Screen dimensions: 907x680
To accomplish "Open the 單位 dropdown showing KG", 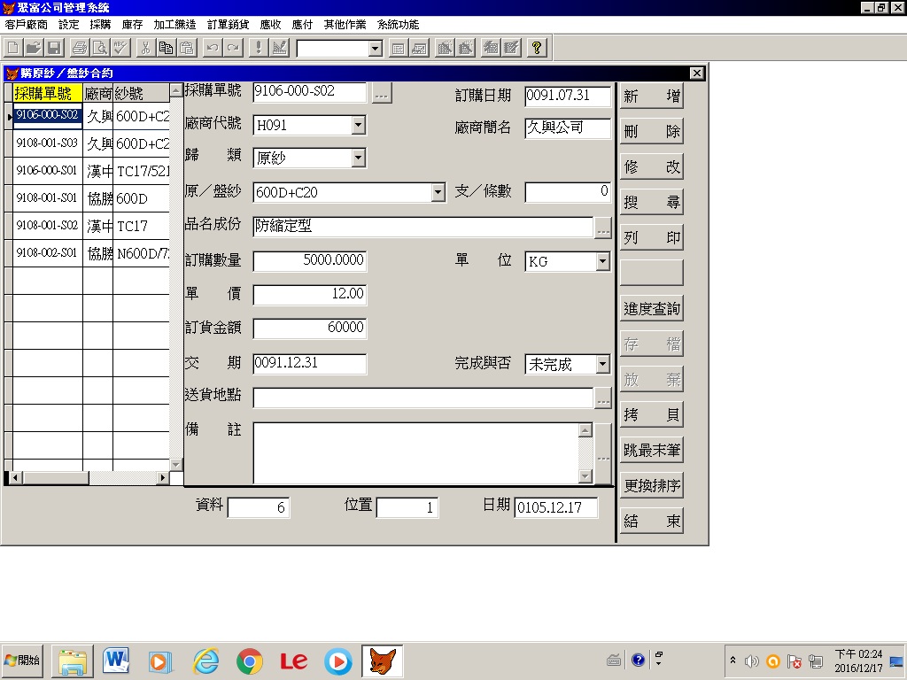I will [x=602, y=261].
